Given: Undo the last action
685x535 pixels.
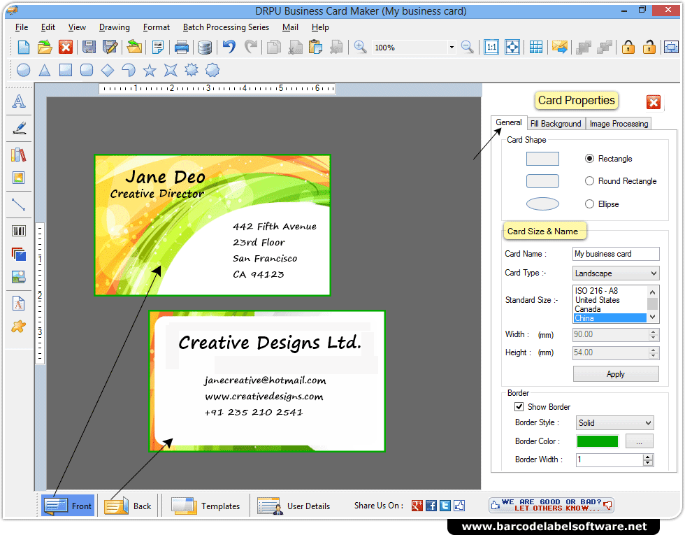Looking at the screenshot, I should [229, 46].
